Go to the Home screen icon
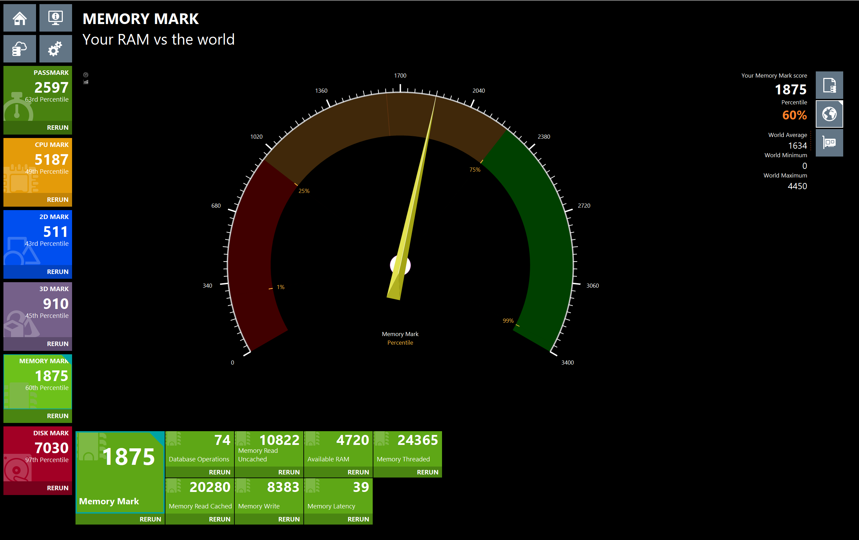The height and width of the screenshot is (540, 859). (x=20, y=18)
